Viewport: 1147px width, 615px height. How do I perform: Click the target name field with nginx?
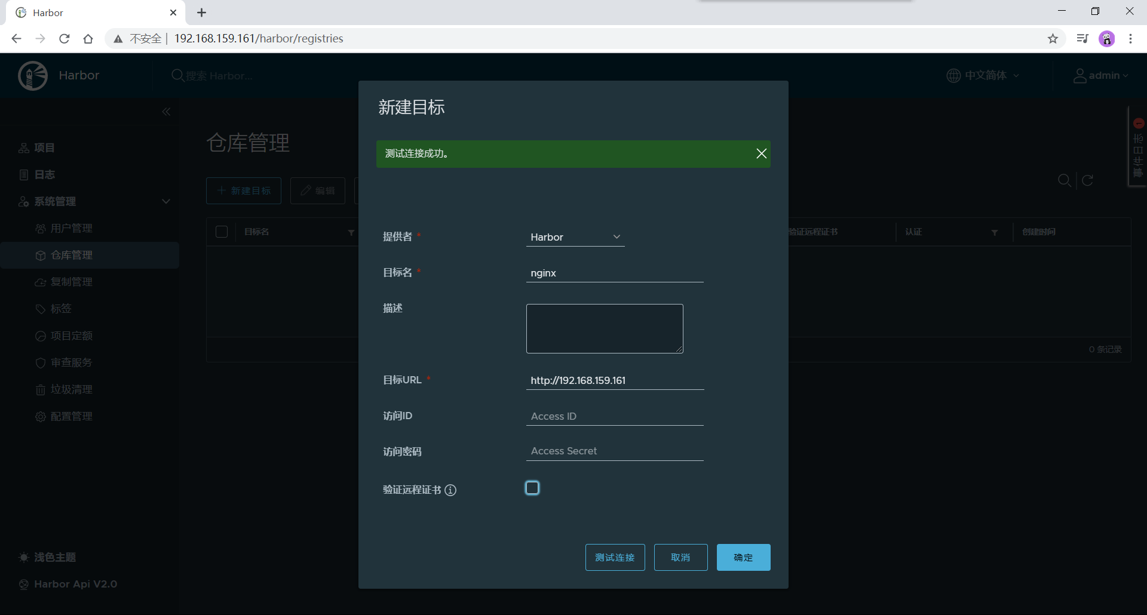tap(615, 273)
